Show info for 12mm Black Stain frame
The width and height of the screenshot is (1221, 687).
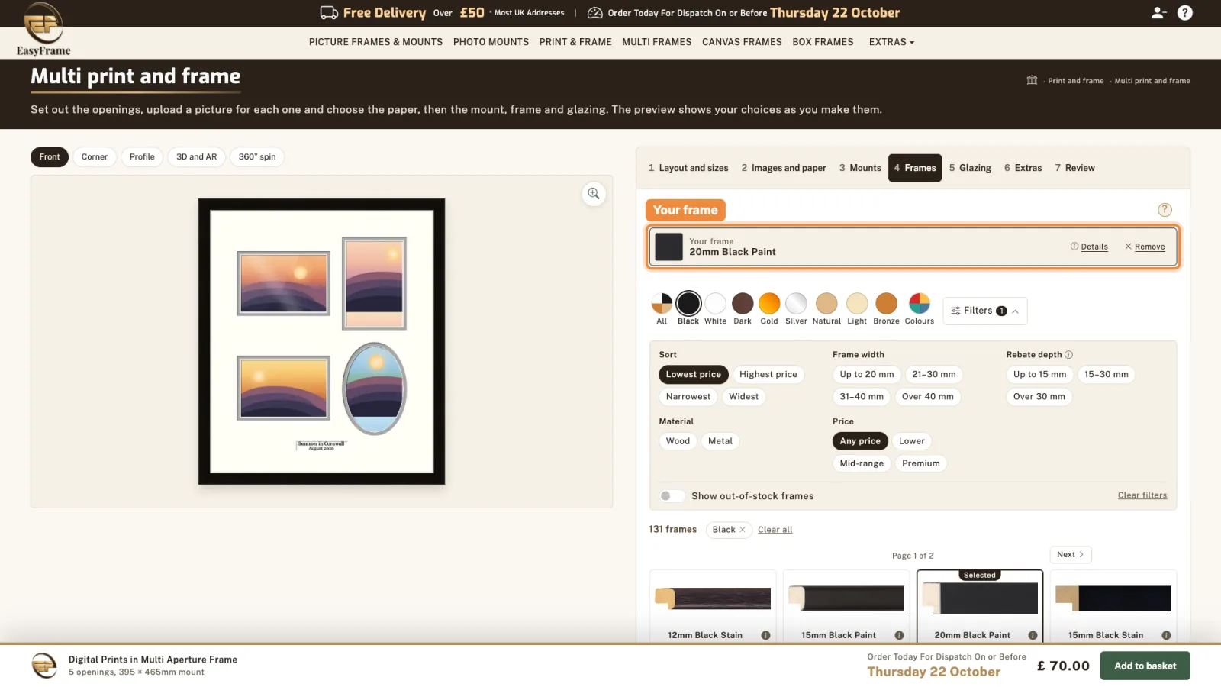765,635
